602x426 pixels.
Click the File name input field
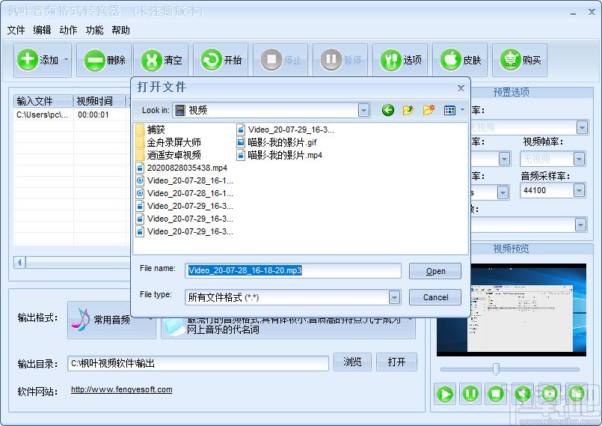click(x=293, y=271)
